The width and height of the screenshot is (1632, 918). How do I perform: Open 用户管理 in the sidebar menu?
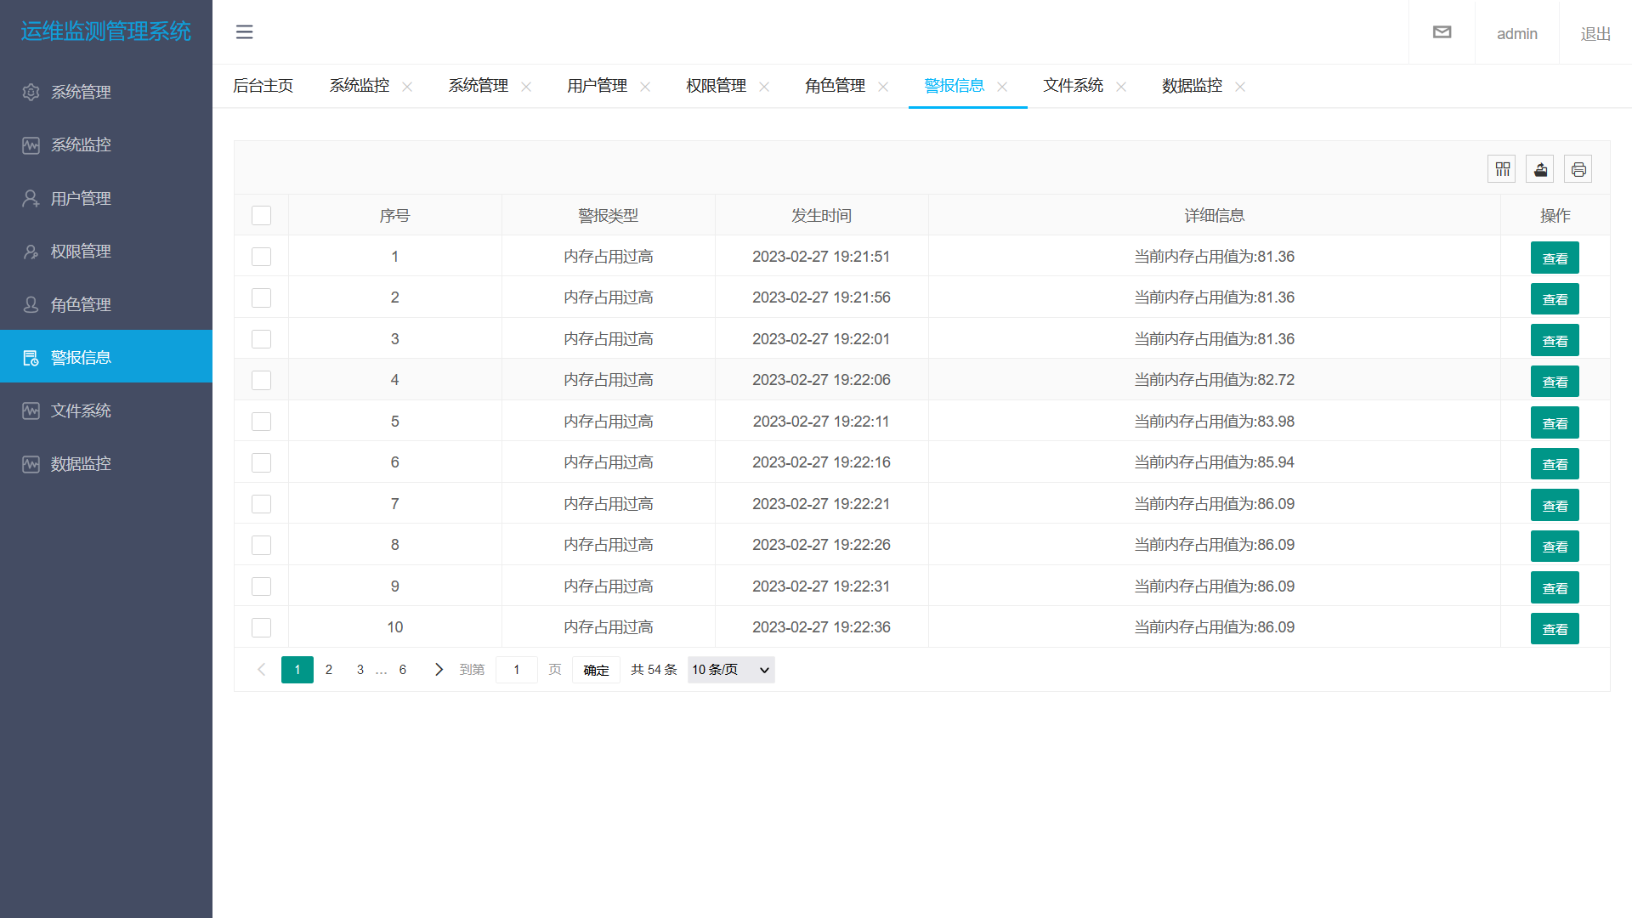[106, 198]
